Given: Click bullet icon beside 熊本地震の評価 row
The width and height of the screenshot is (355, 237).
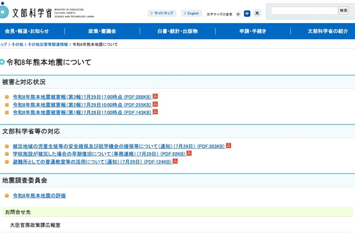Looking at the screenshot, I should point(7,196).
